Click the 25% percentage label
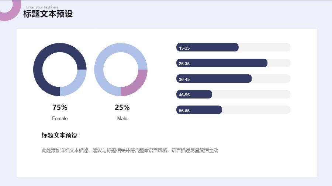Image resolution: width=332 pixels, height=186 pixels. pos(122,107)
